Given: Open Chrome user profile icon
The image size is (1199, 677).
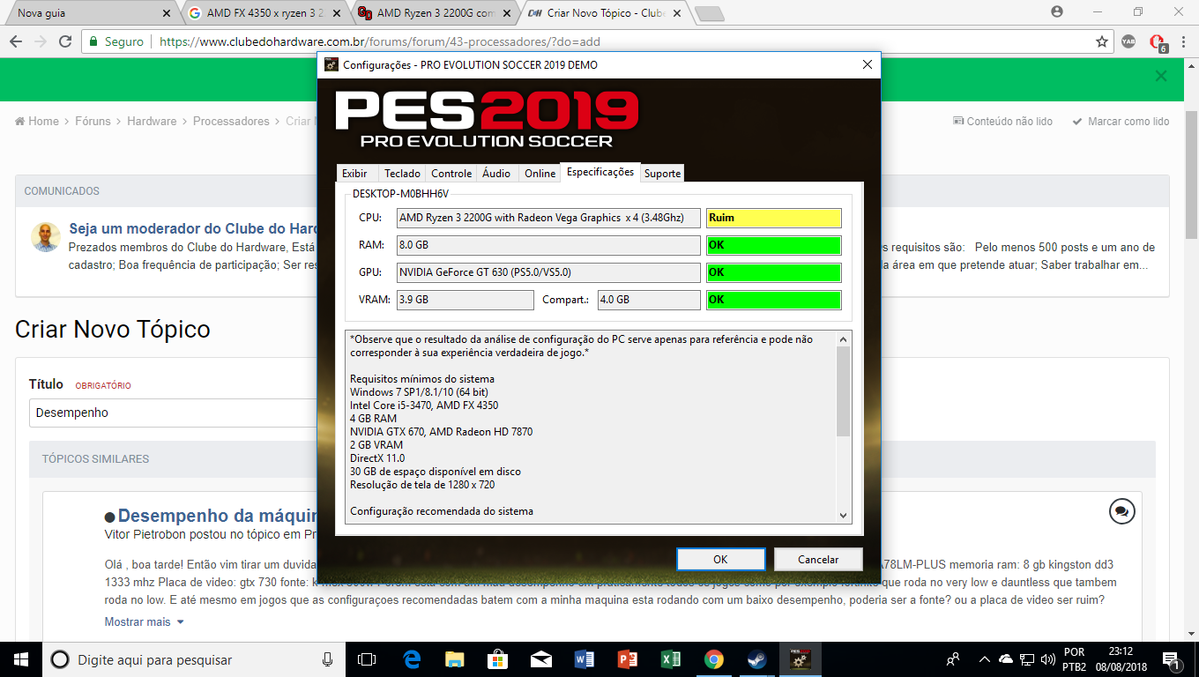Looking at the screenshot, I should (1057, 12).
